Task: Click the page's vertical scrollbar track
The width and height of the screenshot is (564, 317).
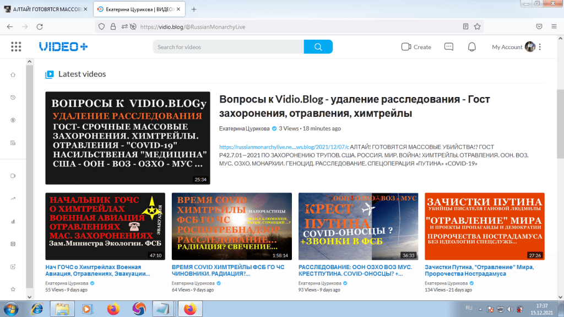Action: [560, 193]
